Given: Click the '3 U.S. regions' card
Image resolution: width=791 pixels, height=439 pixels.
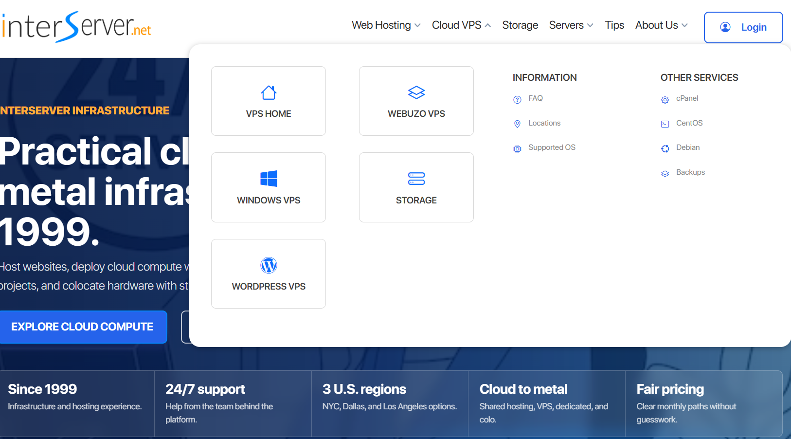Looking at the screenshot, I should coord(390,403).
